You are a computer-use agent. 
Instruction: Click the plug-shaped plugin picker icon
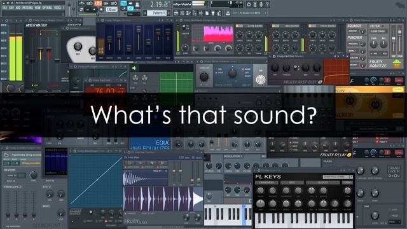click(213, 13)
